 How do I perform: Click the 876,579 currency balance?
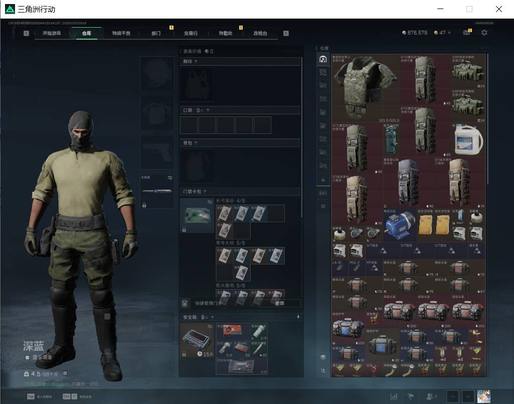click(415, 33)
